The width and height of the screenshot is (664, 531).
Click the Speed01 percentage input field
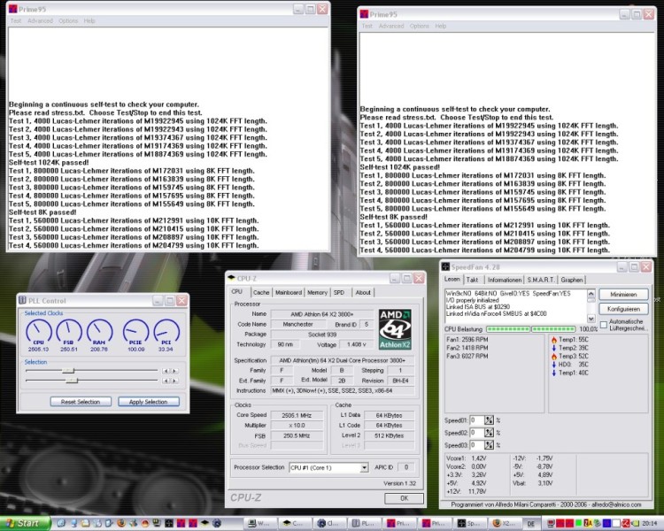point(477,420)
